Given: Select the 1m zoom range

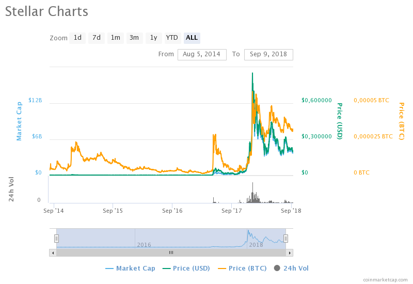Looking at the screenshot, I should 115,38.
